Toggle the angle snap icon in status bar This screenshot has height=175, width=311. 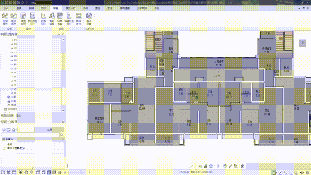(x=280, y=173)
